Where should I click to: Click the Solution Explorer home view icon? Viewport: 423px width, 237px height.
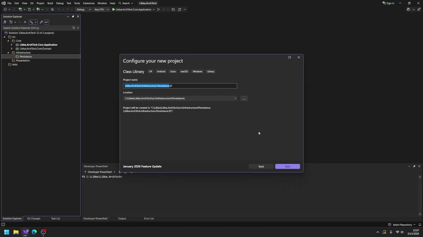click(x=5, y=22)
